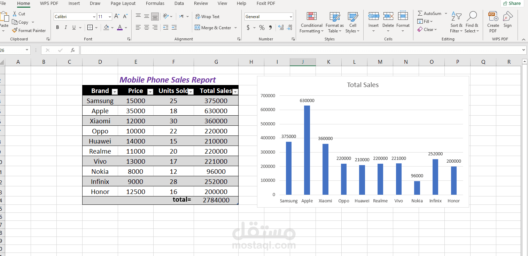Open the Foxit PDF tab

(266, 3)
